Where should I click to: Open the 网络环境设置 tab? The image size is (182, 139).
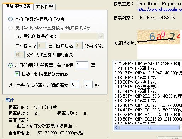pos(18,6)
